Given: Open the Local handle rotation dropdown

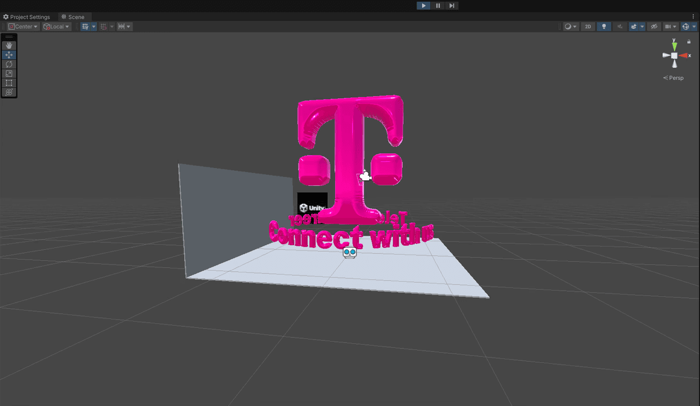Looking at the screenshot, I should click(57, 27).
